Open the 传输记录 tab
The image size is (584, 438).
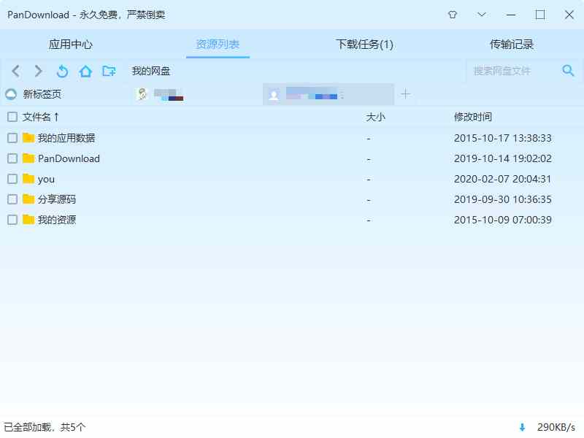(512, 45)
